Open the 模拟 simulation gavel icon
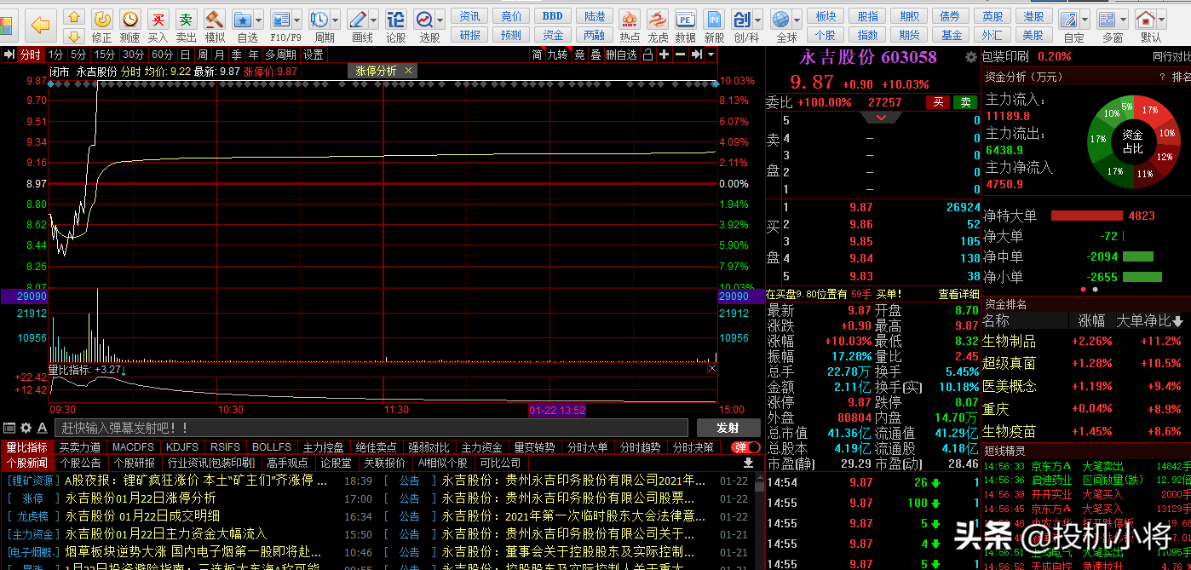Viewport: 1191px width, 570px height. tap(215, 19)
